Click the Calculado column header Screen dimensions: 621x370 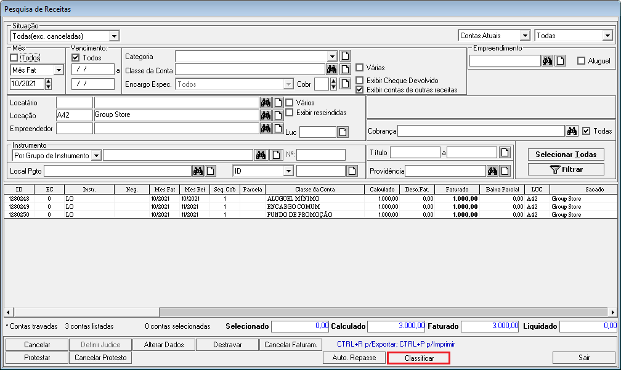coord(382,190)
